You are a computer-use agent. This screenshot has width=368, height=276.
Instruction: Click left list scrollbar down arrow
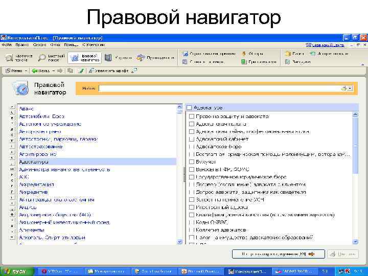click(x=180, y=241)
